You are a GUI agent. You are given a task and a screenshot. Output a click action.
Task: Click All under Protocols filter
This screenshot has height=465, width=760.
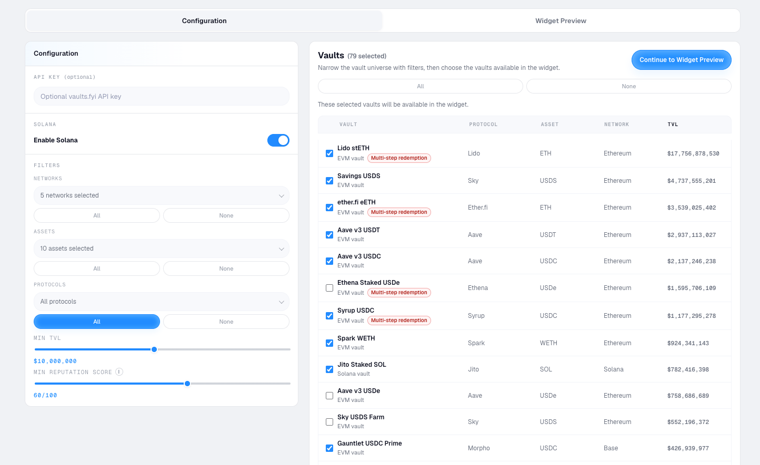pyautogui.click(x=97, y=322)
